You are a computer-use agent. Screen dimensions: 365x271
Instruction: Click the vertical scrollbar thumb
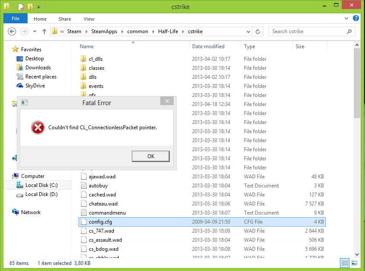coord(357,84)
